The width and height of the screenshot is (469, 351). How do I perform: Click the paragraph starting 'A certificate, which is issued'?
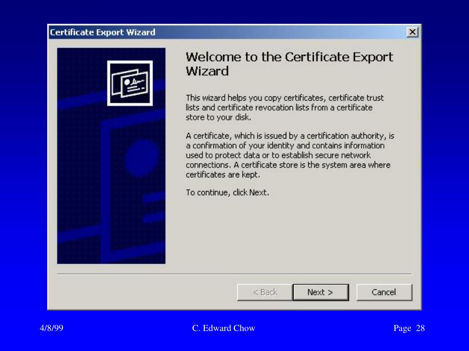290,155
